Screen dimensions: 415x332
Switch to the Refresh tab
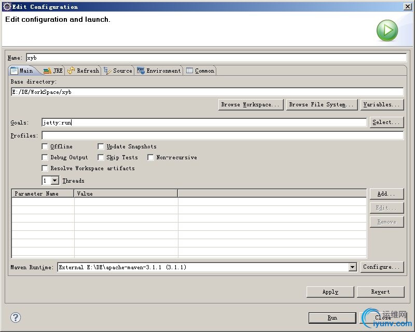tap(83, 71)
